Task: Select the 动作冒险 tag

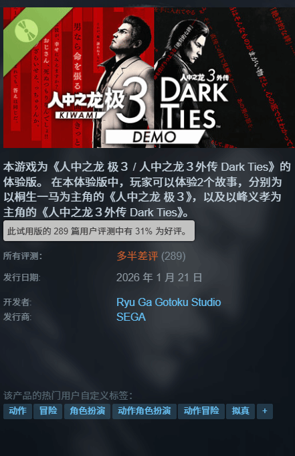Action: pos(201,411)
